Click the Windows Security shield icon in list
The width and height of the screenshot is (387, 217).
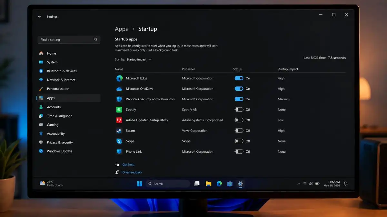119,99
